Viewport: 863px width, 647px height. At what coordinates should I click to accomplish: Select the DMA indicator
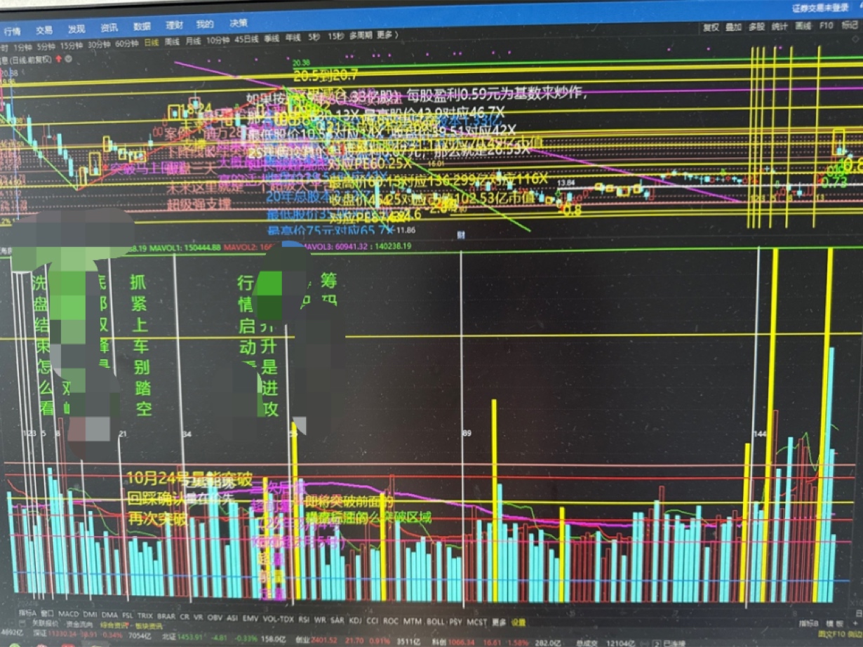[109, 615]
